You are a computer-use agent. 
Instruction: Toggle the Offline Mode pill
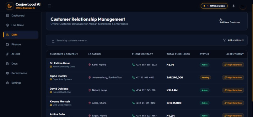(214, 6)
